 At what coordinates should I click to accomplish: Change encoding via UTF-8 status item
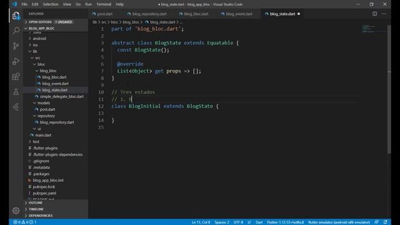coord(238,222)
